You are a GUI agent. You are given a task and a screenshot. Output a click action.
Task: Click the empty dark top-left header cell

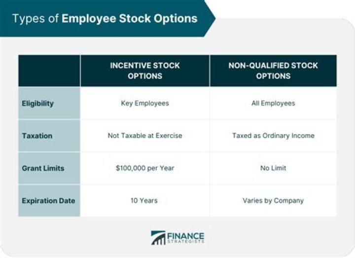click(49, 71)
